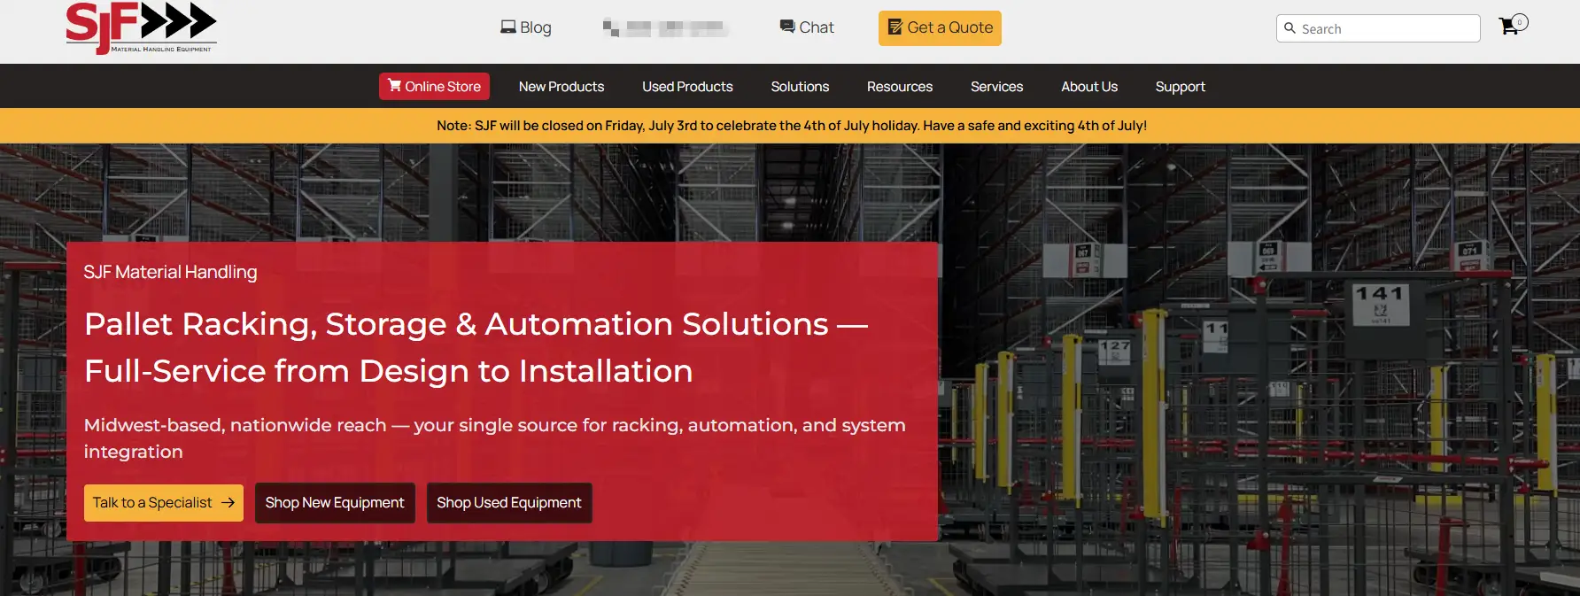This screenshot has height=596, width=1580.
Task: Open the shopping cart icon
Action: point(1513,25)
